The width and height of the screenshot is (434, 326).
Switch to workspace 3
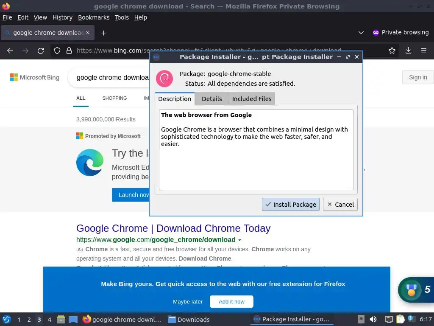[39, 320]
